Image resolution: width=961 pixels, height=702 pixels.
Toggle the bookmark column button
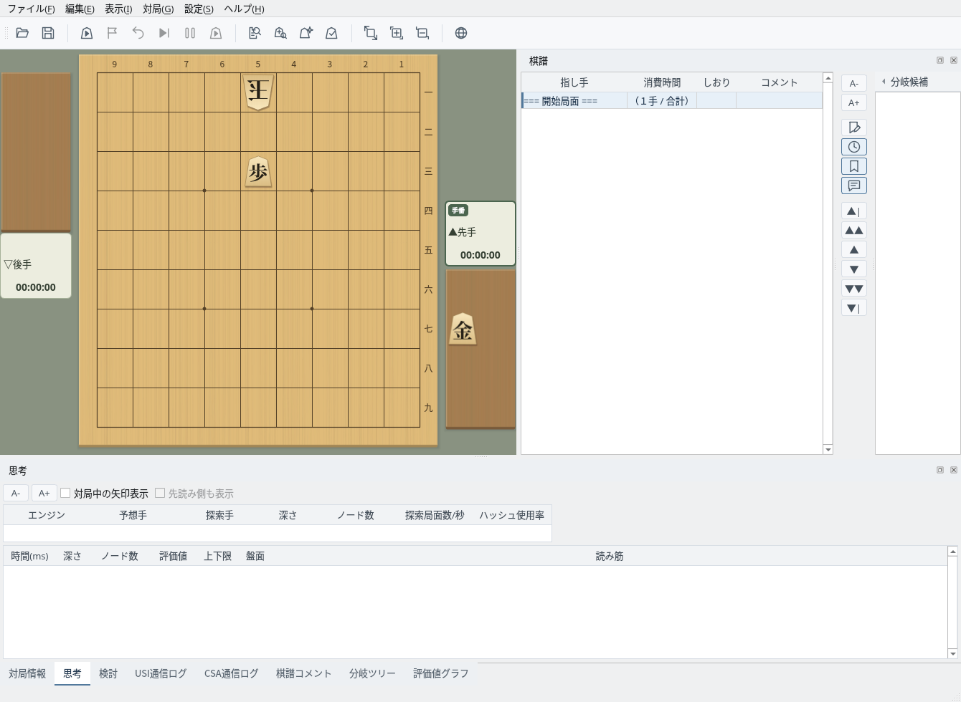click(x=854, y=166)
